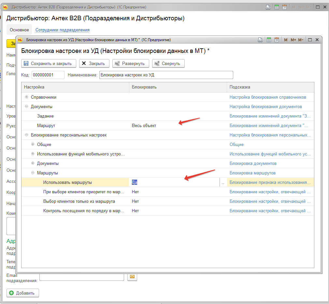Open the selection button in the Использовать маршруты row
Screen dimensions: 329x304
click(223, 183)
